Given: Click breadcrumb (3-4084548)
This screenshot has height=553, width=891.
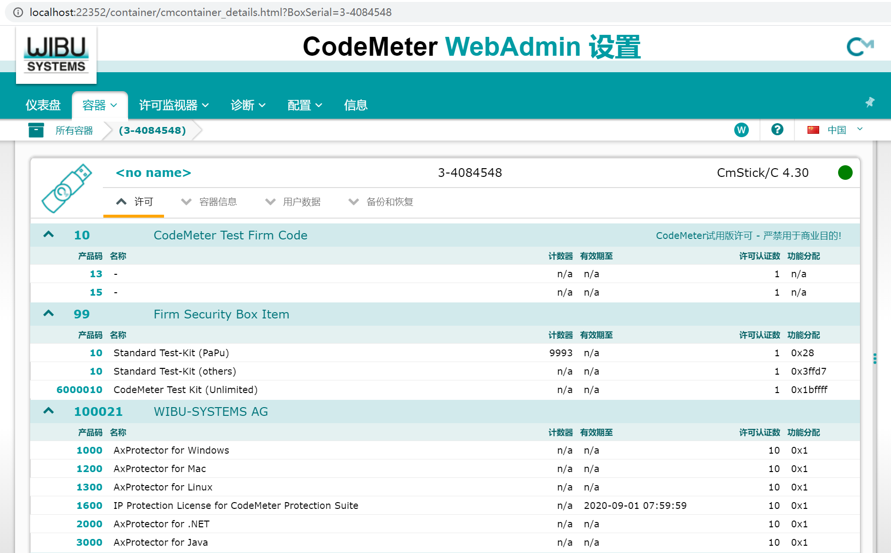Looking at the screenshot, I should click(x=152, y=130).
